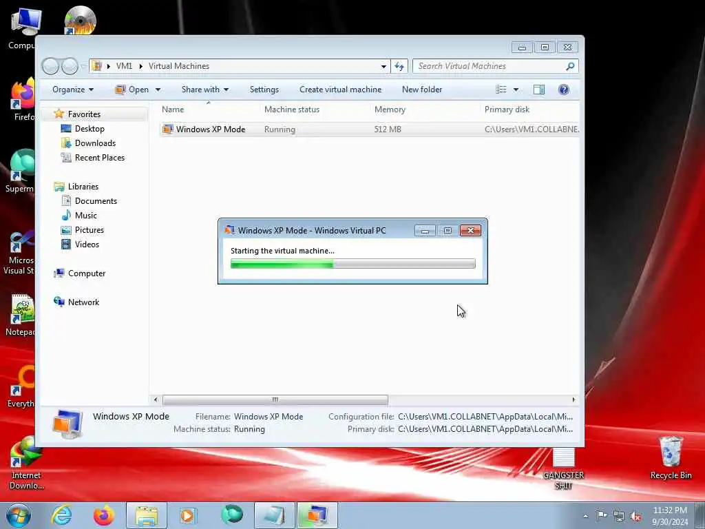The width and height of the screenshot is (705, 529).
Task: Open Windows Explorer taskbar button
Action: [147, 515]
